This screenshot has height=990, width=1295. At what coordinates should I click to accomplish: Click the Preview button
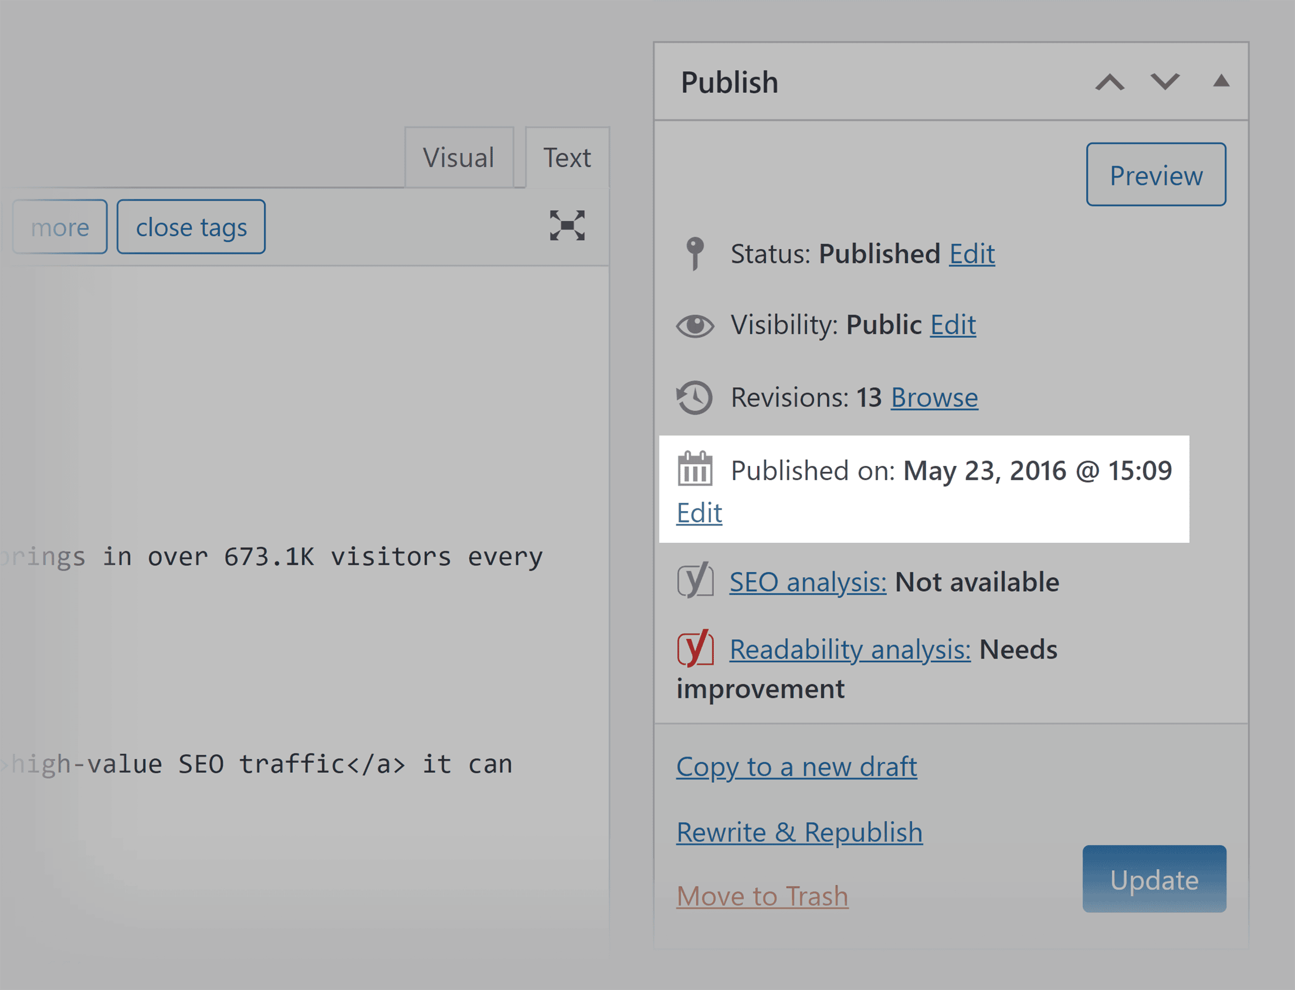[1156, 174]
